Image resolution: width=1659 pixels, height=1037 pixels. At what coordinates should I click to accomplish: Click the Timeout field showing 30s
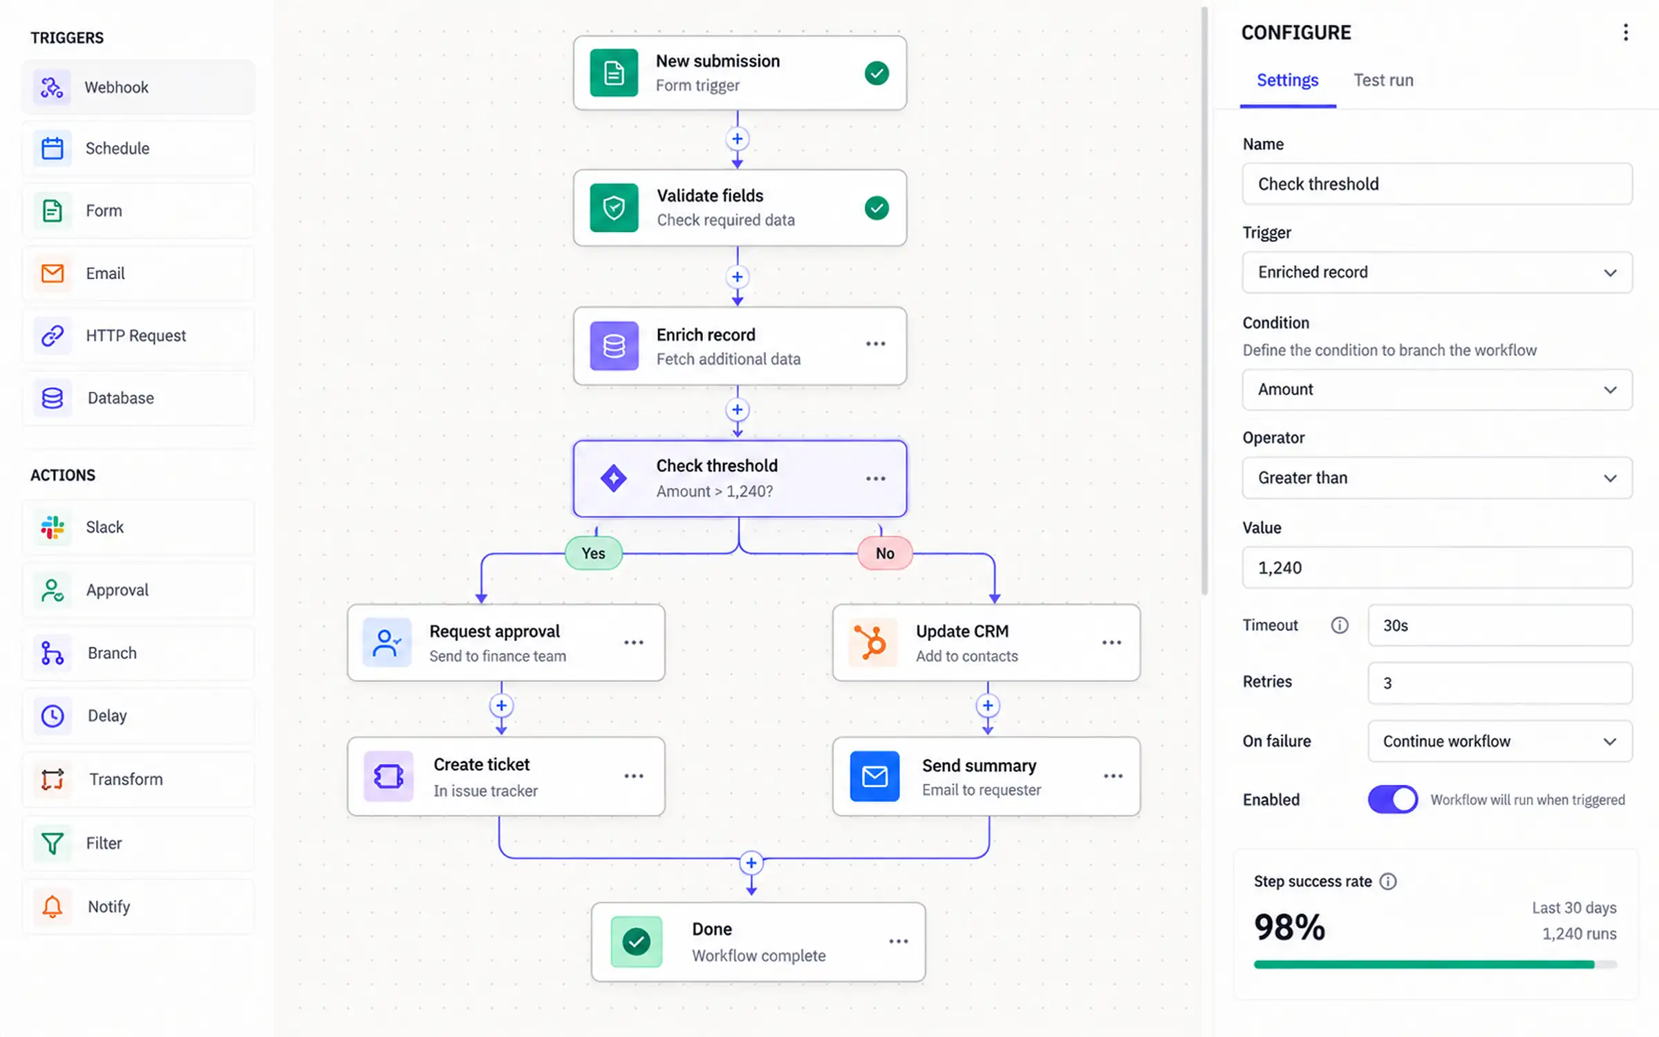point(1500,625)
